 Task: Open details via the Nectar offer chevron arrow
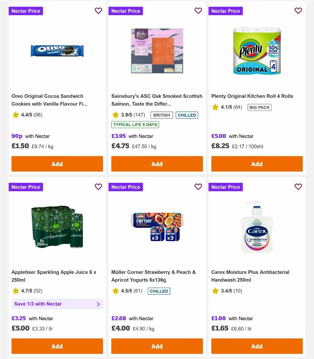(x=98, y=304)
